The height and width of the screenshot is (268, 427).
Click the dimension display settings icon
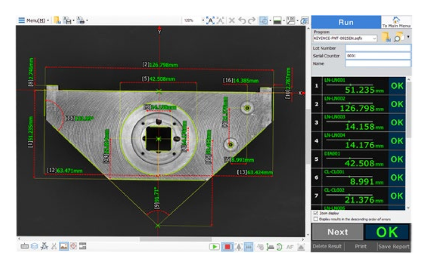pos(291,20)
